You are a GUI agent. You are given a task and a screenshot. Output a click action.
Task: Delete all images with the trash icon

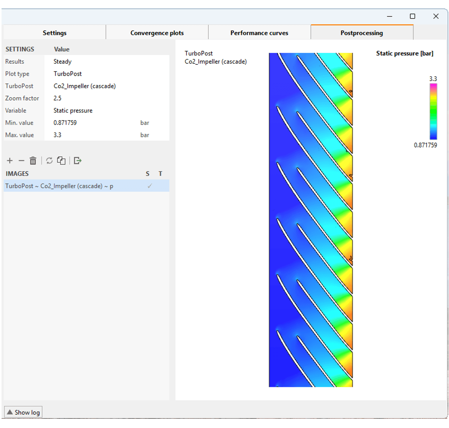[33, 161]
